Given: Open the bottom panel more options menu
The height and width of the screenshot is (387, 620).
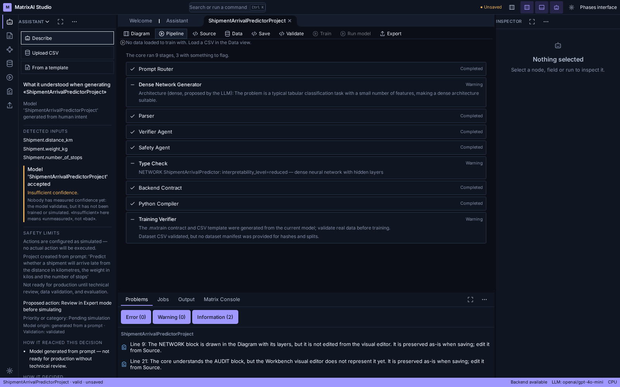Looking at the screenshot, I should point(484,300).
